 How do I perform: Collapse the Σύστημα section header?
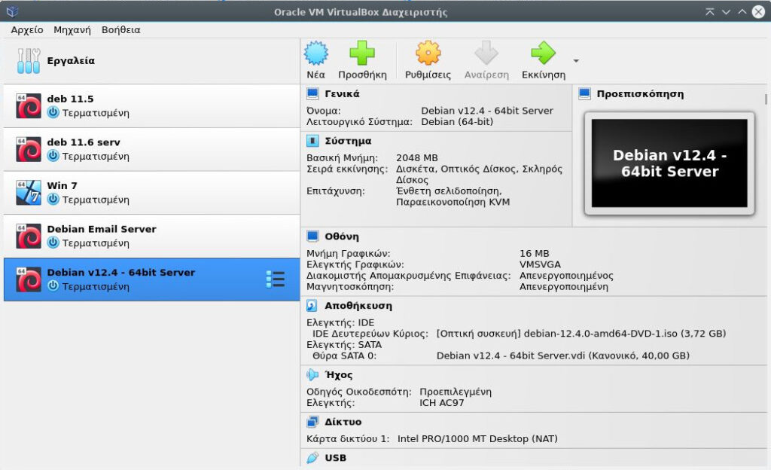(x=348, y=141)
